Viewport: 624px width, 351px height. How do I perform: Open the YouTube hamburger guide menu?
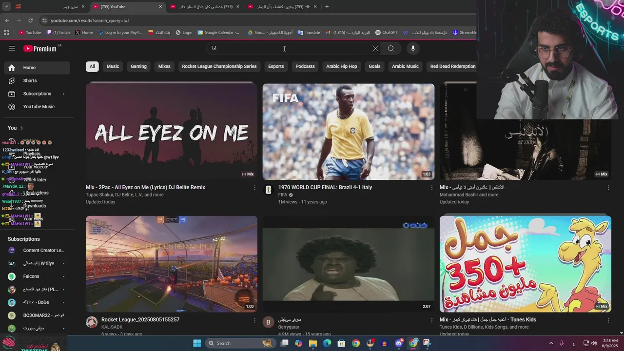12,48
